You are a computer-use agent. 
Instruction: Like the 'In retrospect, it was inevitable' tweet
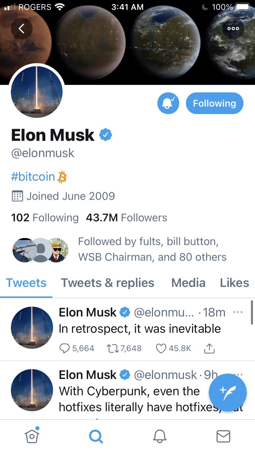[161, 348]
